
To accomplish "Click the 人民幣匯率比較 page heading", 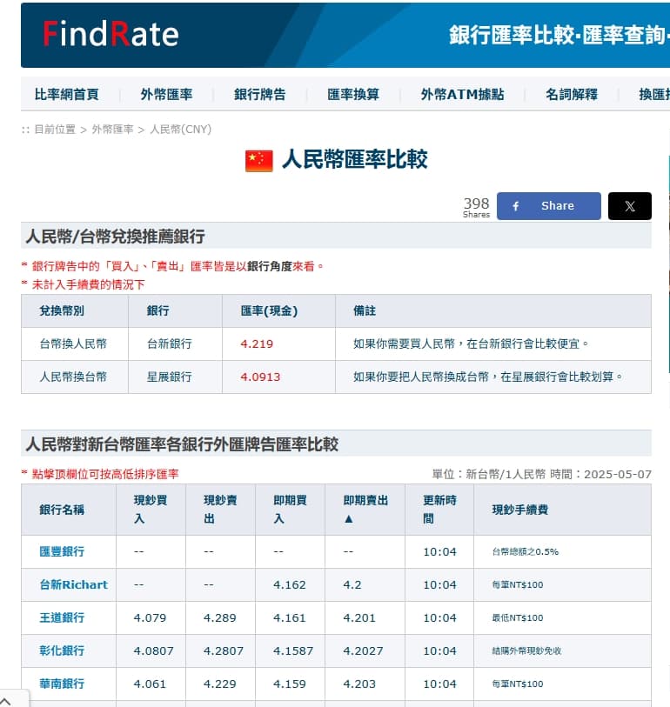I will point(355,159).
